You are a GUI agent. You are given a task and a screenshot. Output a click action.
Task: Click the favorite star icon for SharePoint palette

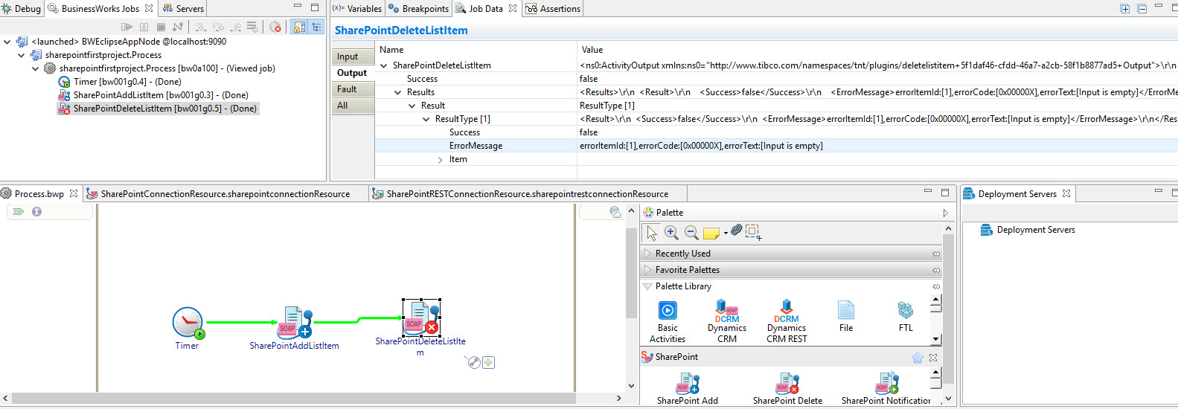[918, 358]
